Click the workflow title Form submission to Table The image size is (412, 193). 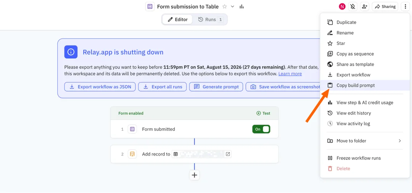[188, 6]
